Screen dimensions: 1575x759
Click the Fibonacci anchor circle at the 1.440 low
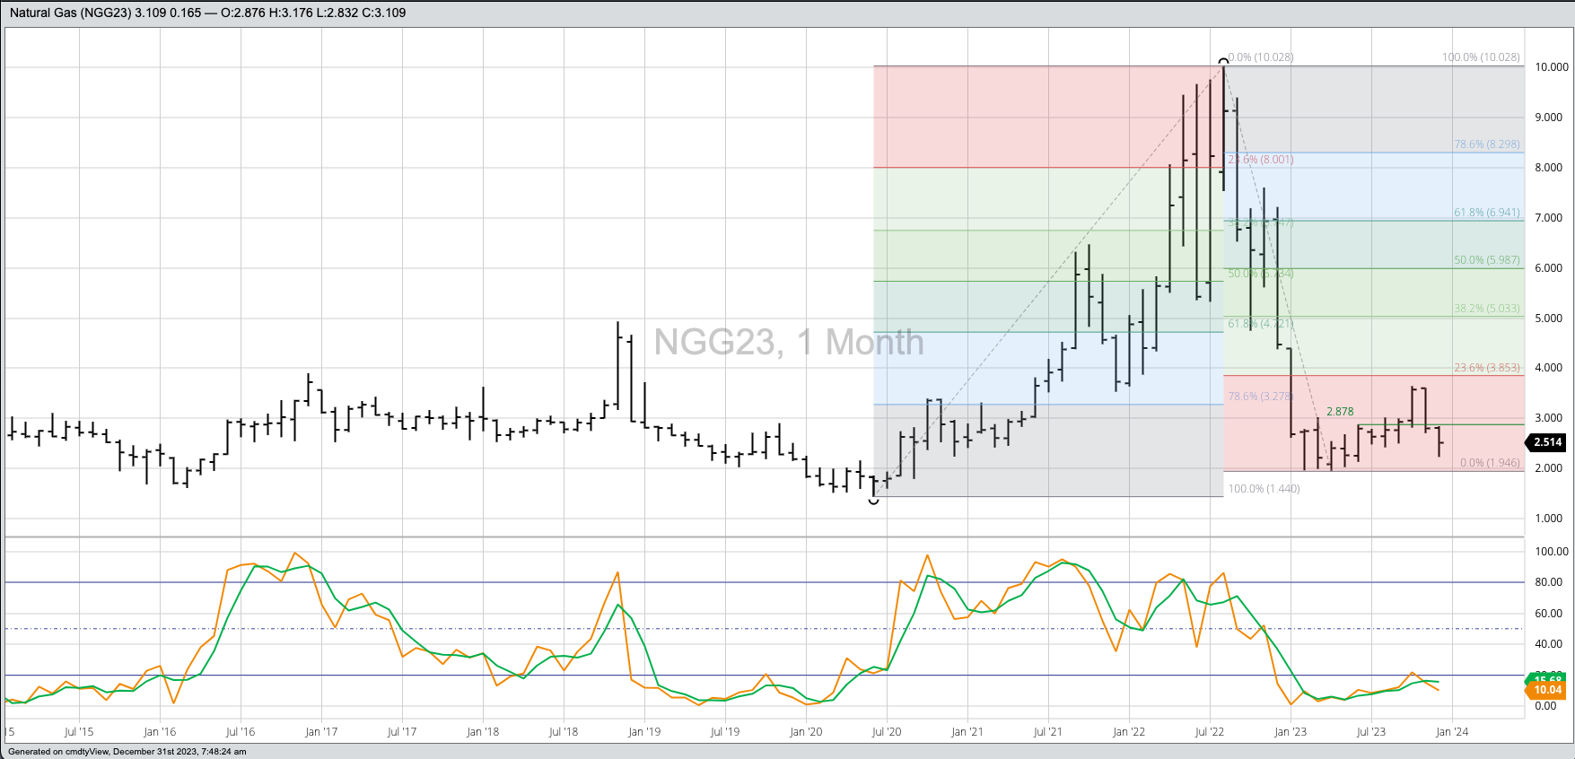[x=873, y=500]
